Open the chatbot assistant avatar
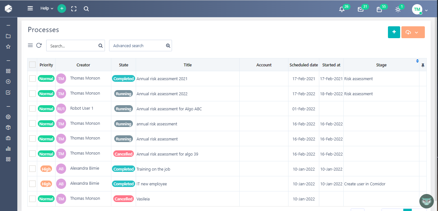 pos(426,201)
